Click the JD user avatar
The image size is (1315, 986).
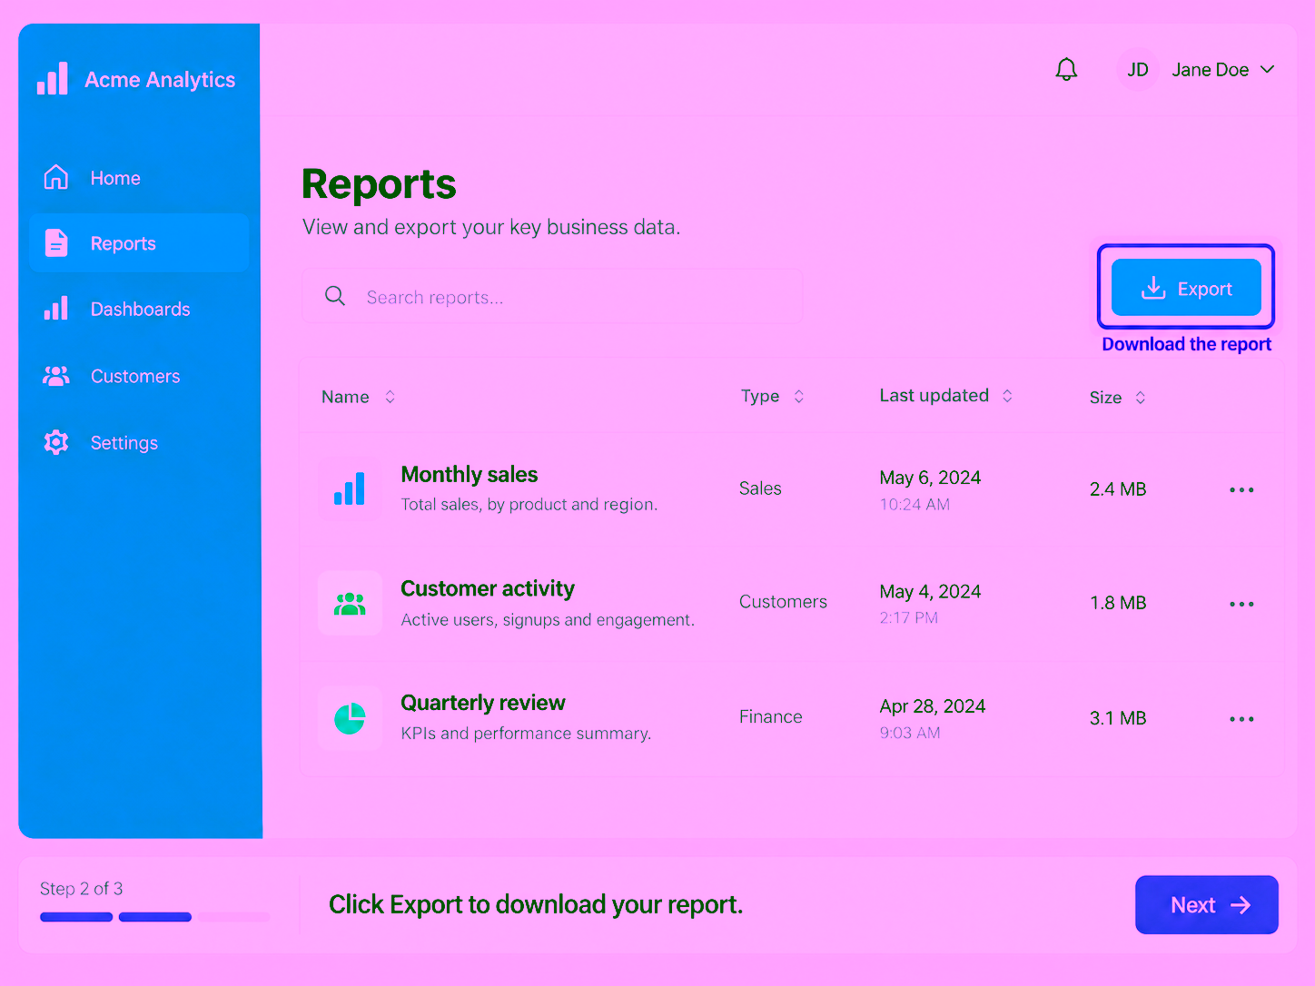click(x=1138, y=70)
